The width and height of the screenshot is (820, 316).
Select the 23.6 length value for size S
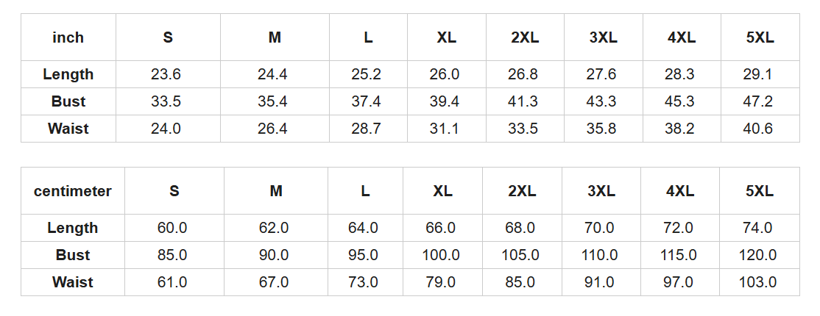pyautogui.click(x=166, y=74)
